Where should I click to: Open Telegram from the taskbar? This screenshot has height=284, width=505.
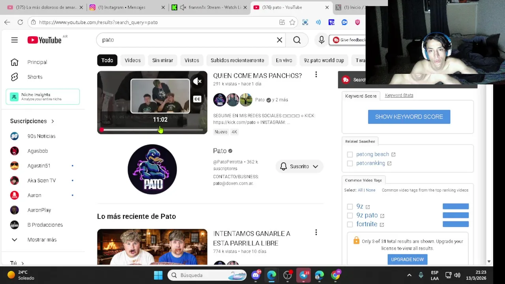click(x=303, y=275)
